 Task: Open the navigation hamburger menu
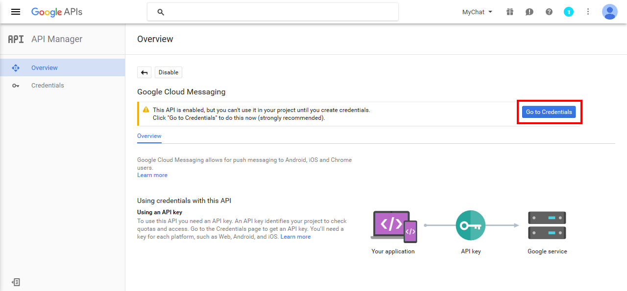16,12
